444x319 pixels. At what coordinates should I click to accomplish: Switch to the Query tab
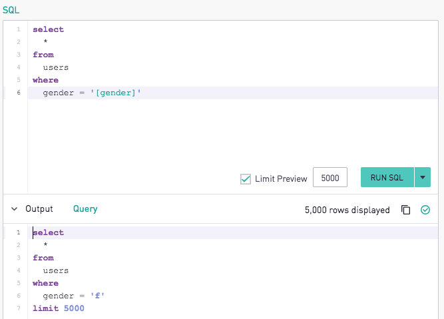click(85, 209)
